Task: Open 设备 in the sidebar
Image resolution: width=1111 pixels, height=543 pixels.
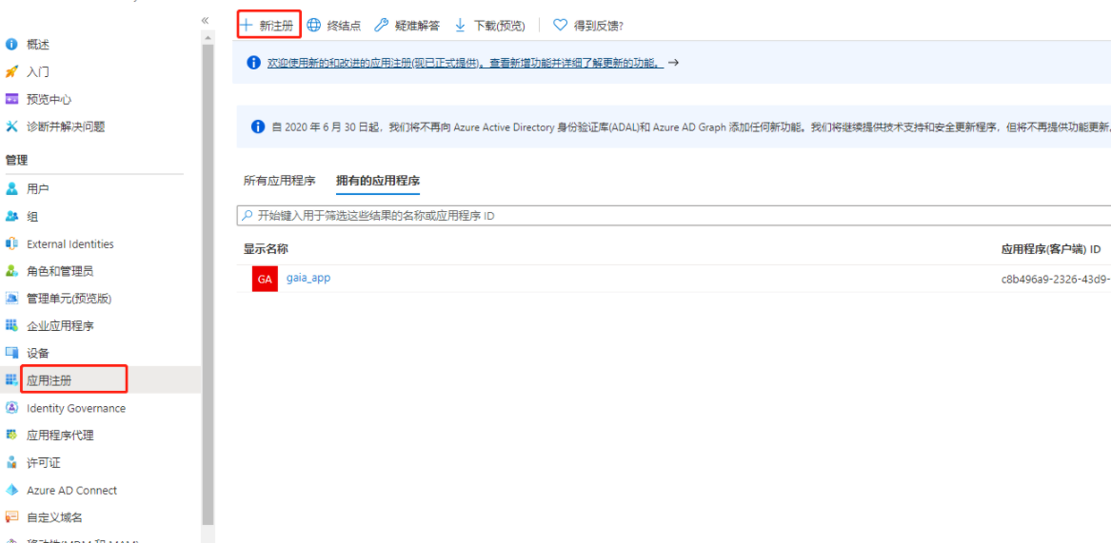Action: click(x=37, y=353)
